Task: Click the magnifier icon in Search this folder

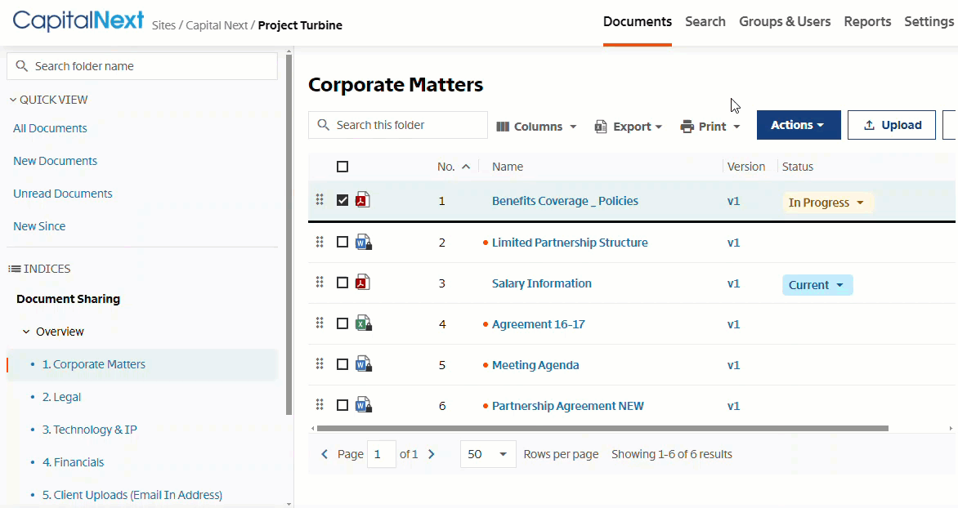Action: 324,125
